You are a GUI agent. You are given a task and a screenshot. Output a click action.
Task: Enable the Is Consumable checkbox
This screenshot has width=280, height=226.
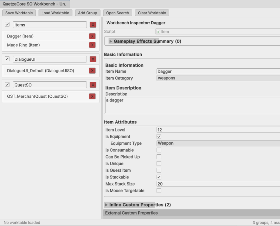[159, 150]
